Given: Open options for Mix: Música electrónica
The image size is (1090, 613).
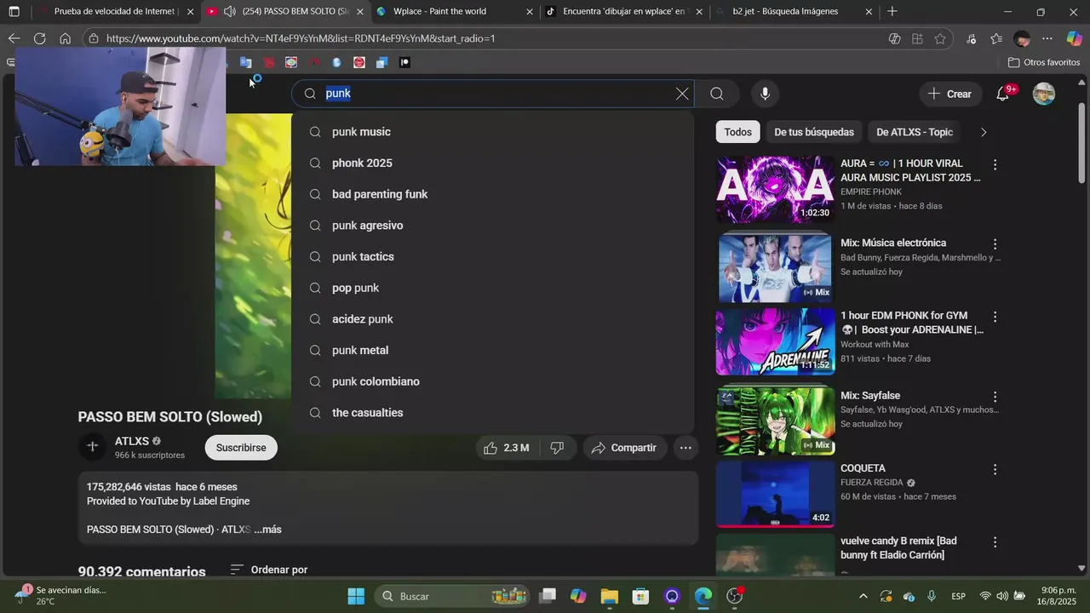Looking at the screenshot, I should point(995,244).
